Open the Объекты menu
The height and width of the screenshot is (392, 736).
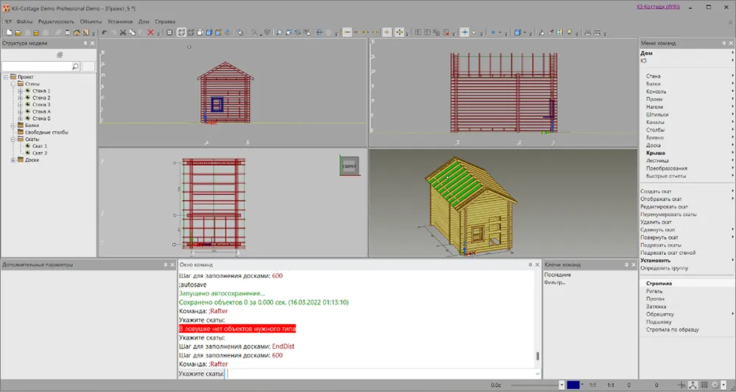[x=91, y=21]
